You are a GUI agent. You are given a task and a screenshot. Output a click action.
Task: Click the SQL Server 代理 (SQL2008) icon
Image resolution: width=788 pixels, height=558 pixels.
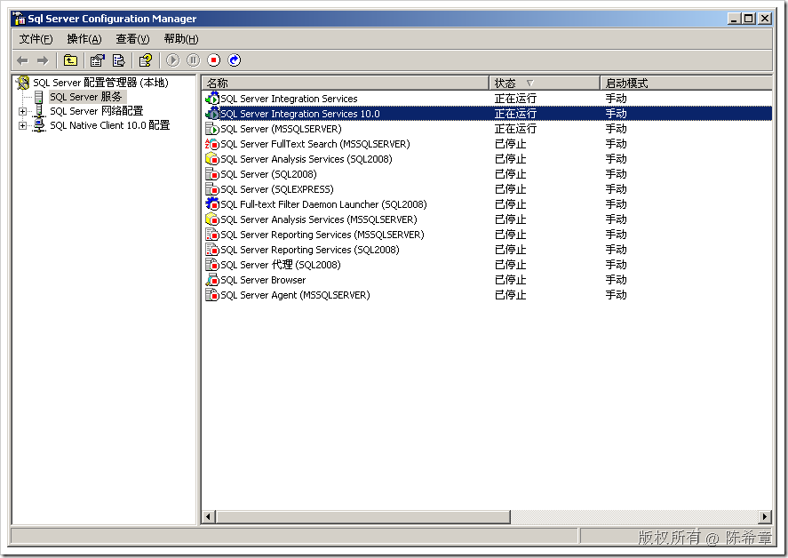click(x=212, y=265)
